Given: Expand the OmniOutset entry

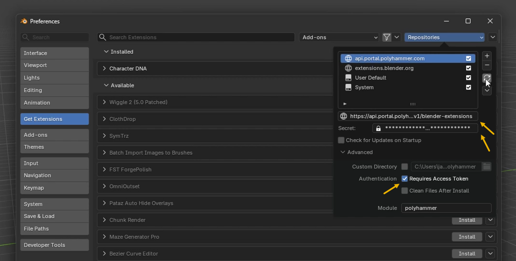Looking at the screenshot, I should click(x=104, y=186).
